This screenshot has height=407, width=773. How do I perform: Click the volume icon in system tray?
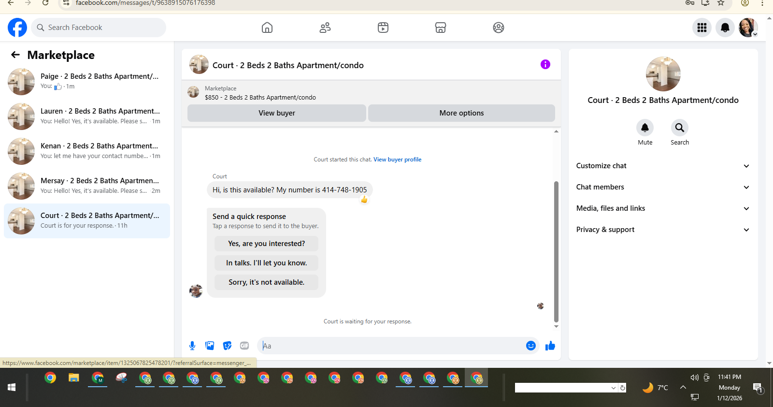[x=695, y=378]
